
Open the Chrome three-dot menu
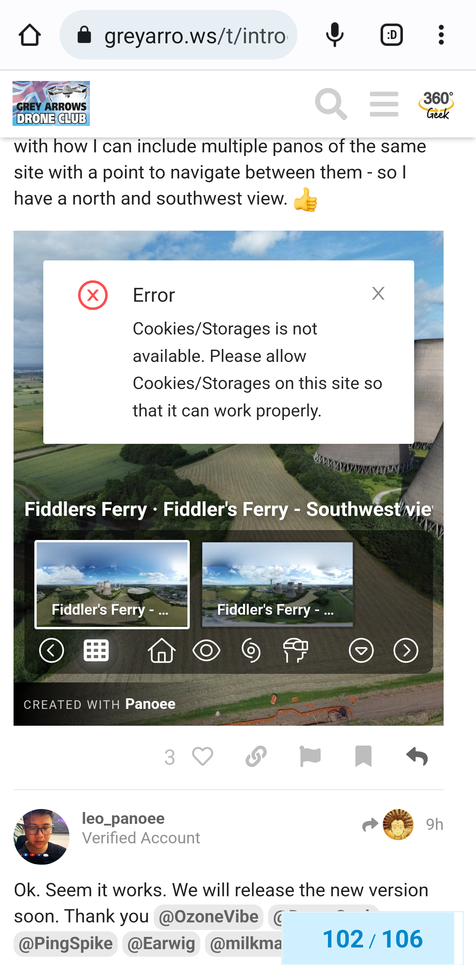pos(441,35)
